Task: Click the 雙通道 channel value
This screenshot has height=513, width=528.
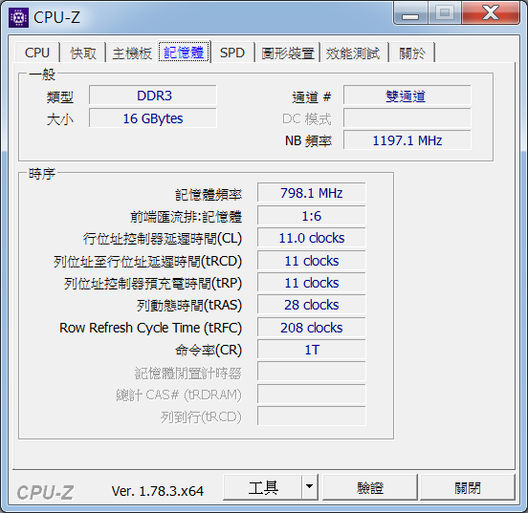Action: pyautogui.click(x=407, y=96)
